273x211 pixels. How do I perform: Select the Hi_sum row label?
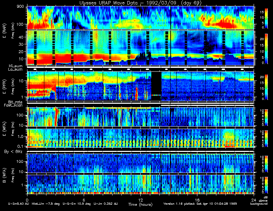[16, 66]
